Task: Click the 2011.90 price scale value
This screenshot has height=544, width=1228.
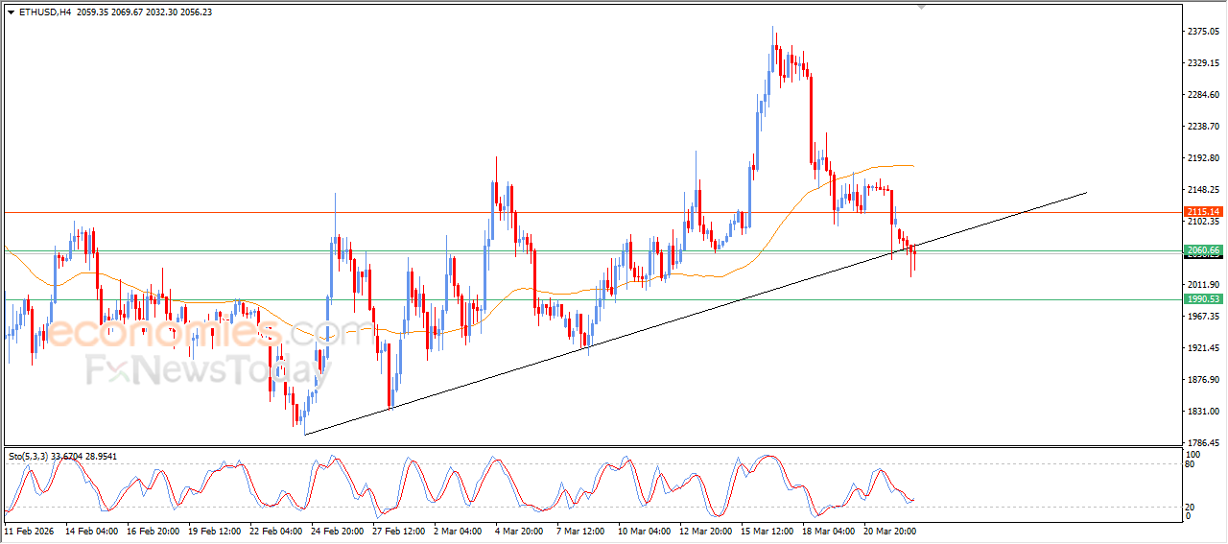Action: click(1203, 285)
